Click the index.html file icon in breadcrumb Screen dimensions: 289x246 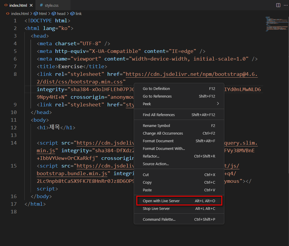(x=8, y=14)
